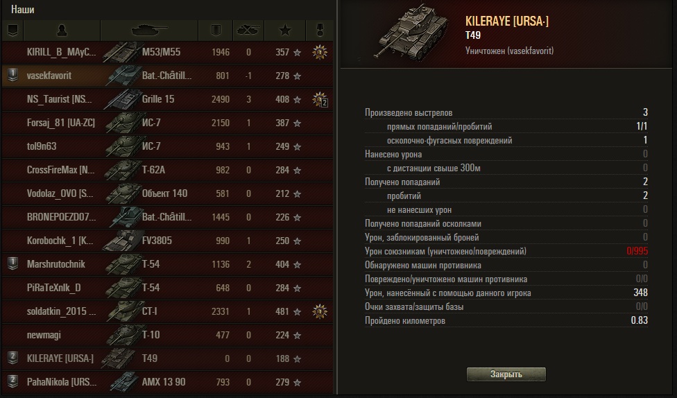Sort by the platoon column header icon
The width and height of the screenshot is (677, 398).
pos(12,31)
